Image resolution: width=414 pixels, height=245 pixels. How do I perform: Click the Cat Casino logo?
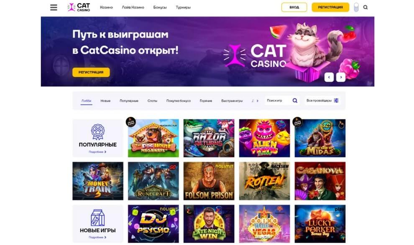tap(79, 8)
